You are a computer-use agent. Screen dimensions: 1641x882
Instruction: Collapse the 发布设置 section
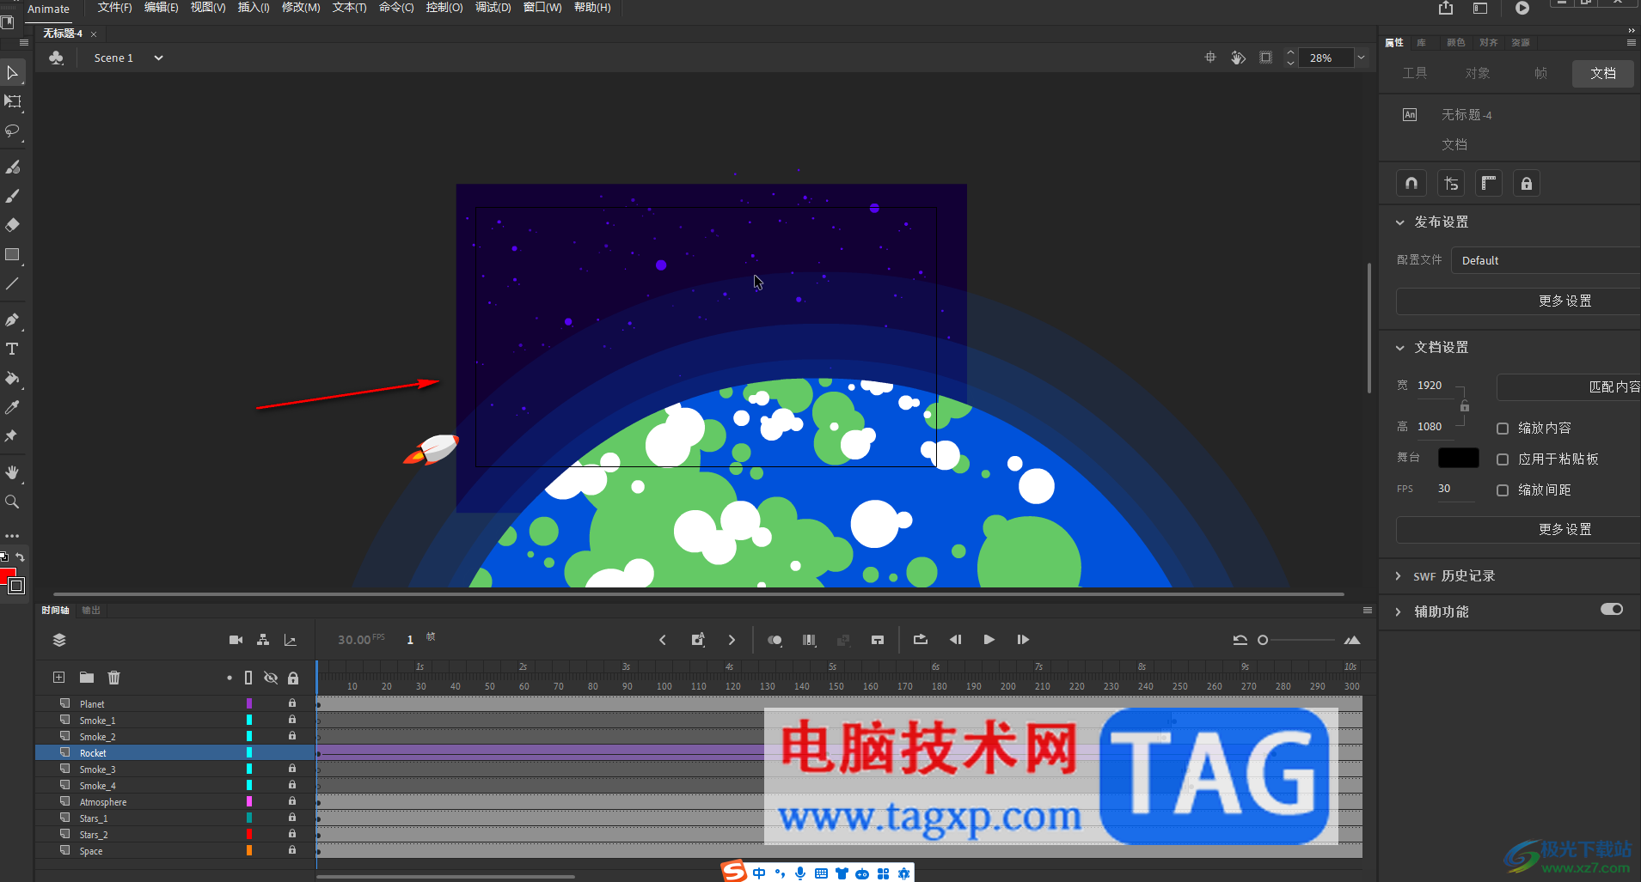click(x=1399, y=222)
